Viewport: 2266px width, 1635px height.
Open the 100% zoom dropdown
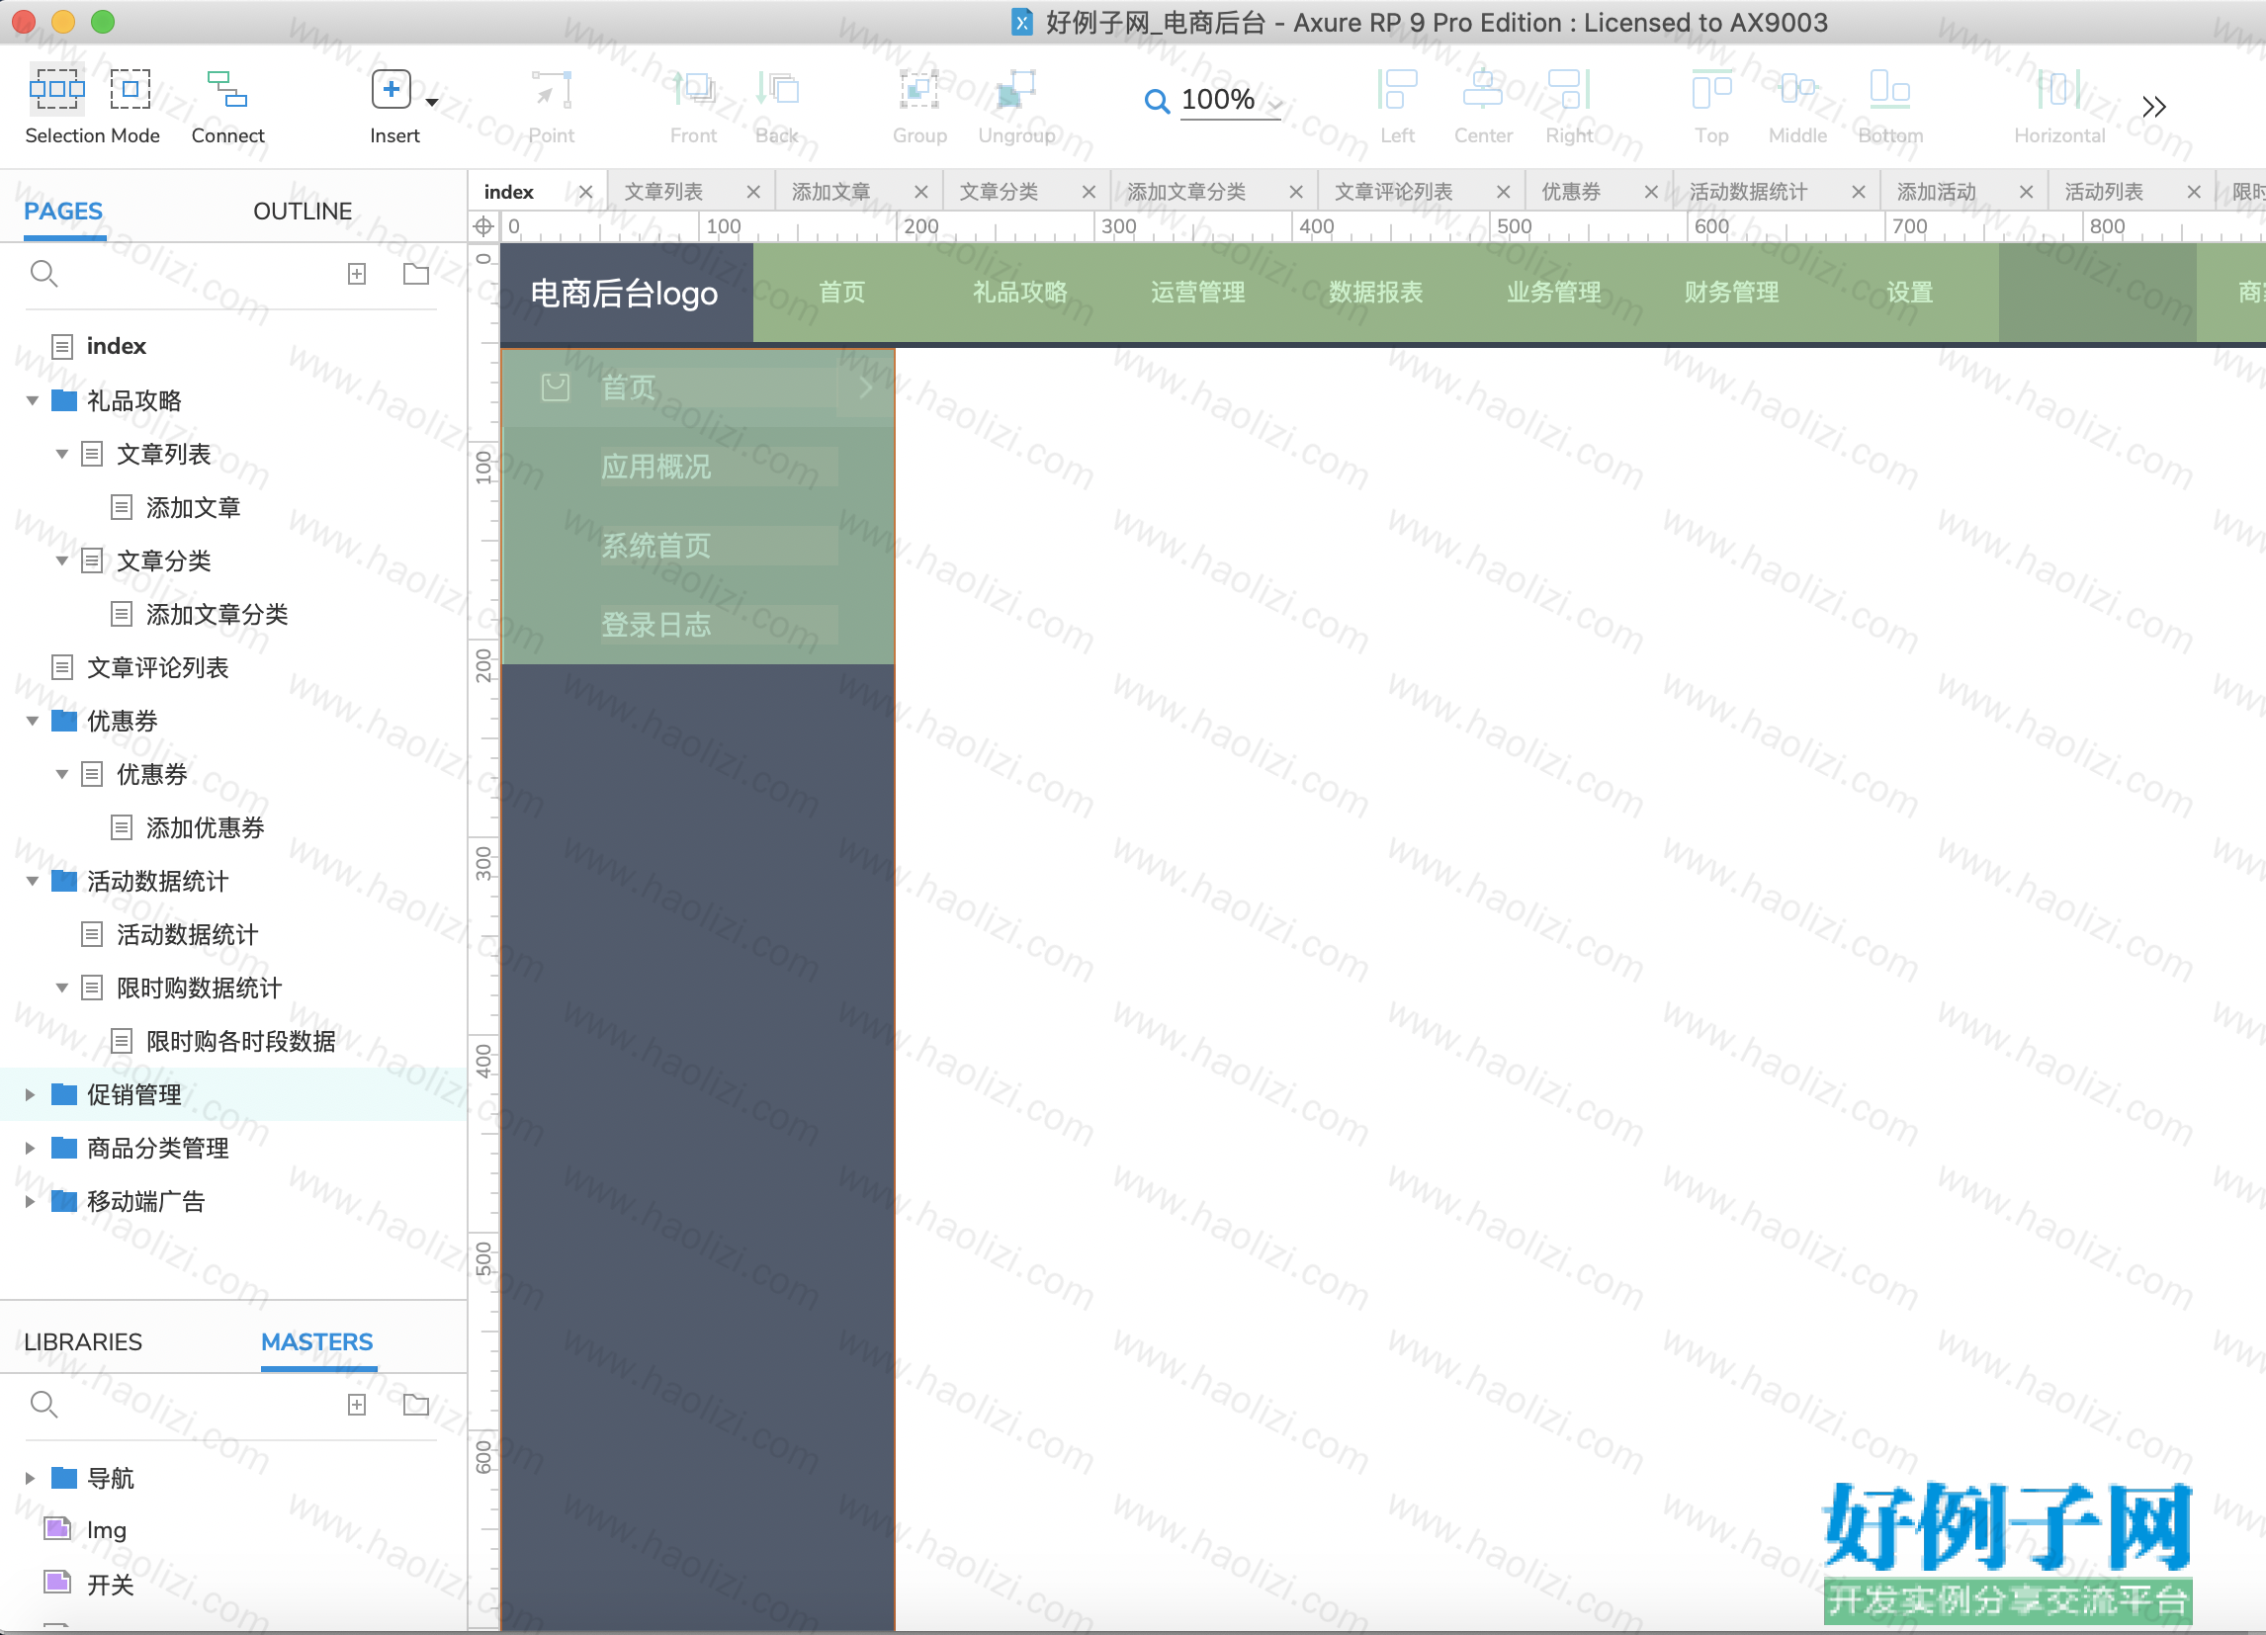[x=1276, y=102]
